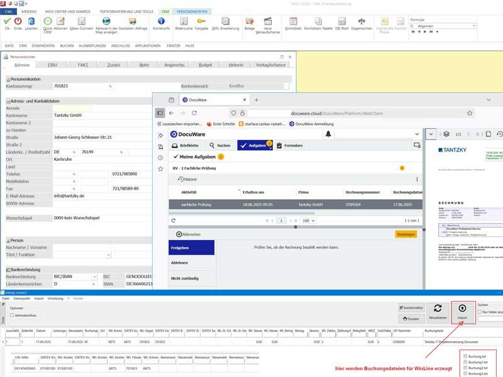
Task: Collapse the Bankverbindung section
Action: tap(8, 270)
